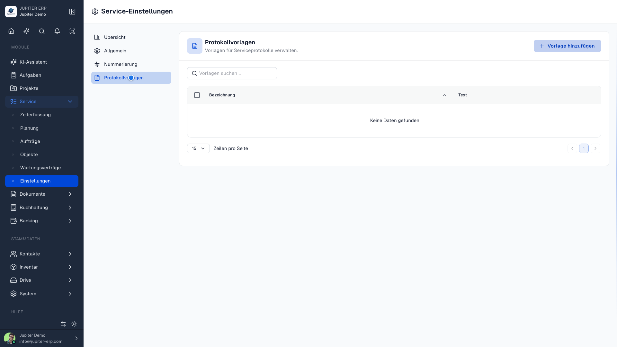
Task: Open notifications bell icon
Action: click(57, 31)
